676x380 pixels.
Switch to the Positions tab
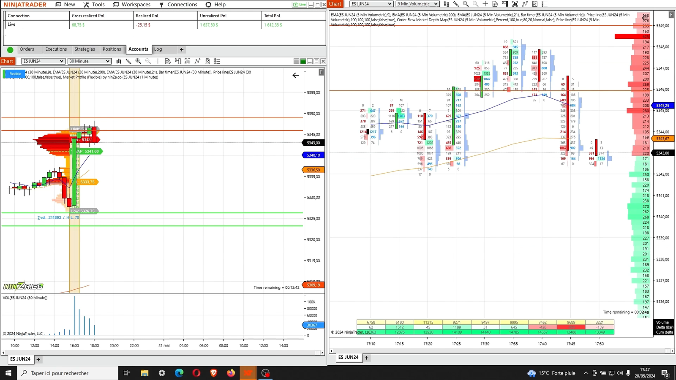point(112,49)
